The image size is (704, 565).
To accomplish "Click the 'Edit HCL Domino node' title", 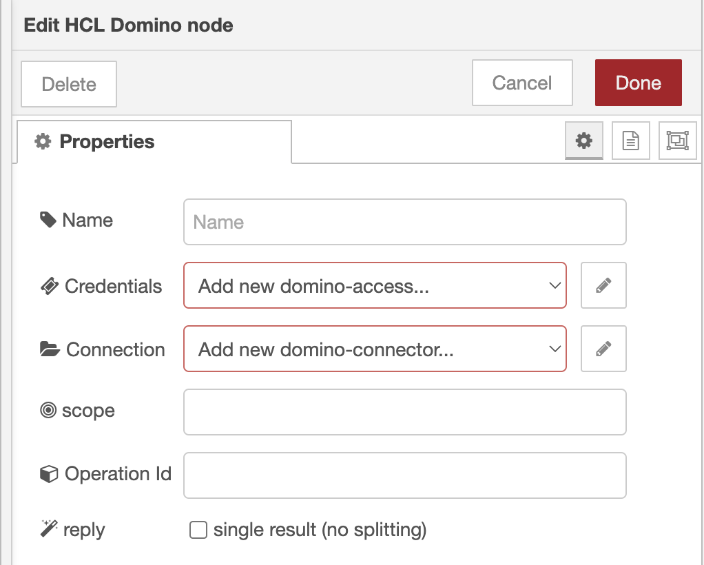I will click(x=128, y=25).
